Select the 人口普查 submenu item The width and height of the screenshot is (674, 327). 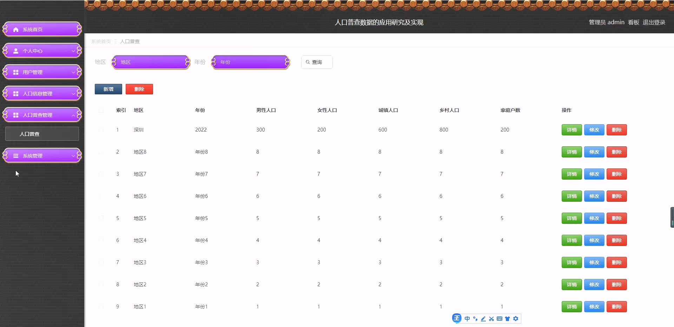[x=42, y=134]
